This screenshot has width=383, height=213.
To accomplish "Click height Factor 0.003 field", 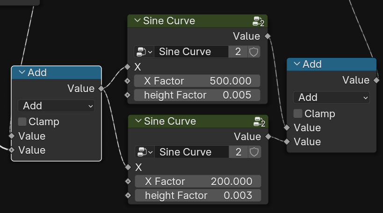I will click(198, 195).
